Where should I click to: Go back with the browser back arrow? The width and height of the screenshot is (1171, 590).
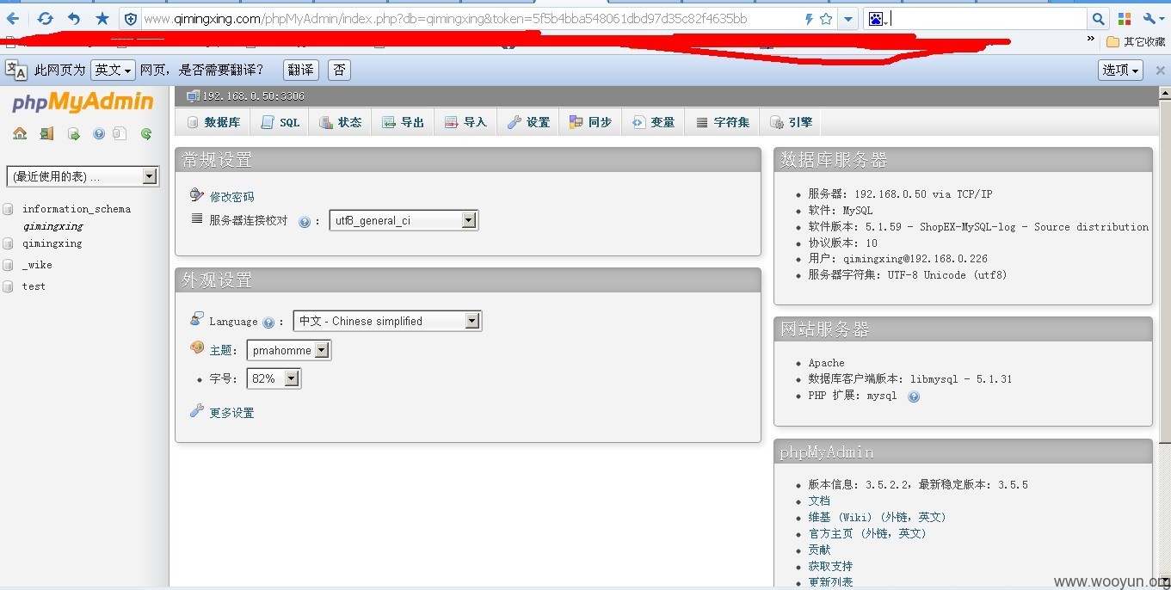[x=13, y=18]
